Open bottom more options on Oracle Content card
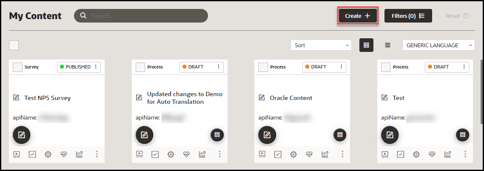This screenshot has height=171, width=484. (x=342, y=154)
